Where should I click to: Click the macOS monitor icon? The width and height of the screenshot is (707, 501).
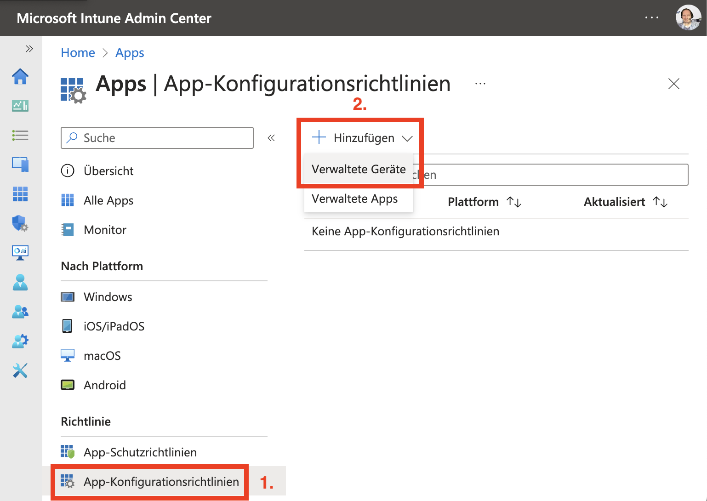[x=68, y=356]
